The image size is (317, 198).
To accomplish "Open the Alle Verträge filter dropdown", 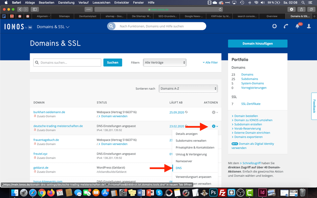I will click(x=165, y=62).
